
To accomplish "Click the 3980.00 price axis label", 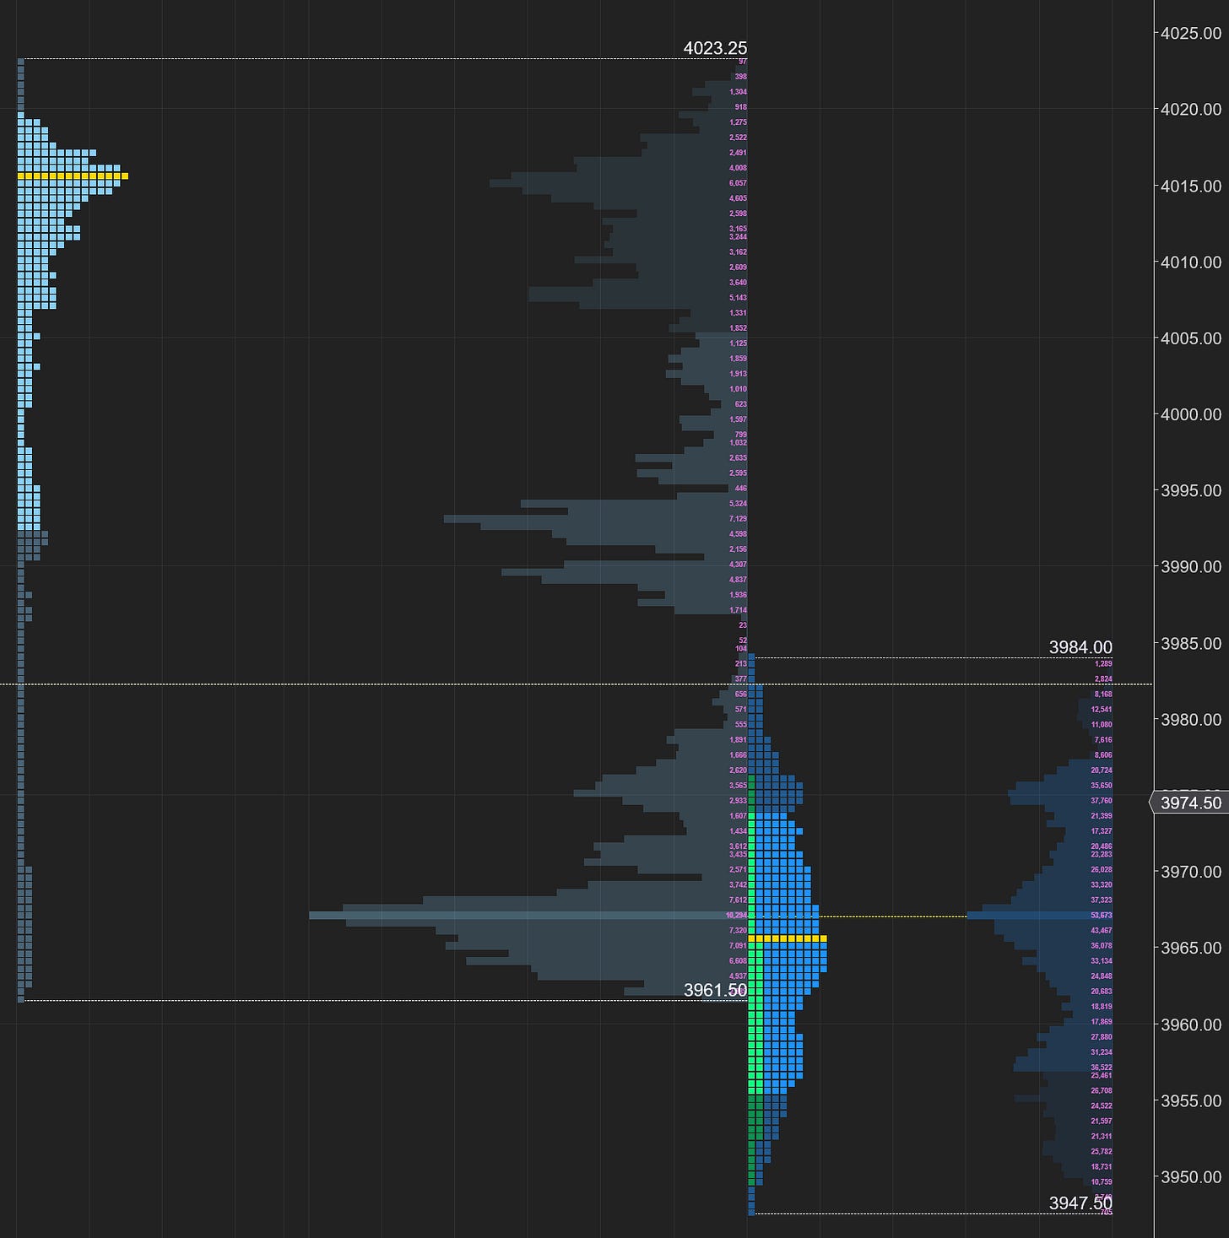I will tap(1191, 719).
